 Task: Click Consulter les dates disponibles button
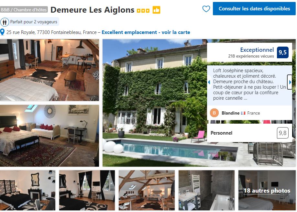point(254,9)
